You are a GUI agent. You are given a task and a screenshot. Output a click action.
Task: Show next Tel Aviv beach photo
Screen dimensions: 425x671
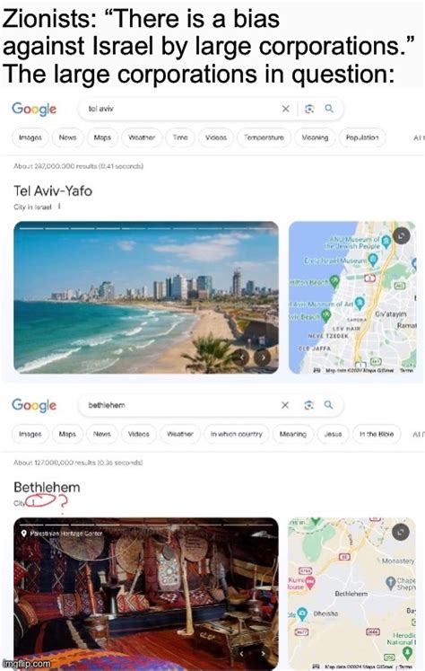coord(263,357)
